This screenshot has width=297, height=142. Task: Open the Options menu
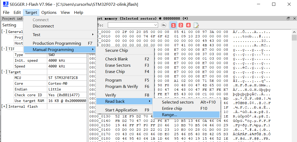pos(49,13)
